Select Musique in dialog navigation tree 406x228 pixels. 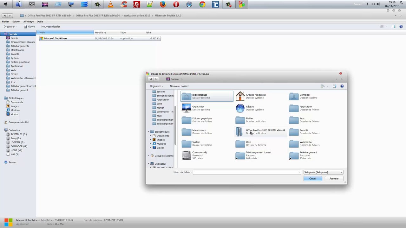coord(161,144)
